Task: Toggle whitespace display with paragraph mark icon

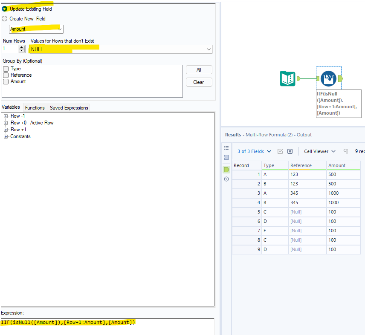Action: [345, 151]
